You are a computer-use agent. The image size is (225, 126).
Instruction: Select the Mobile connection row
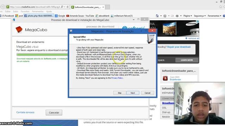[167, 117]
